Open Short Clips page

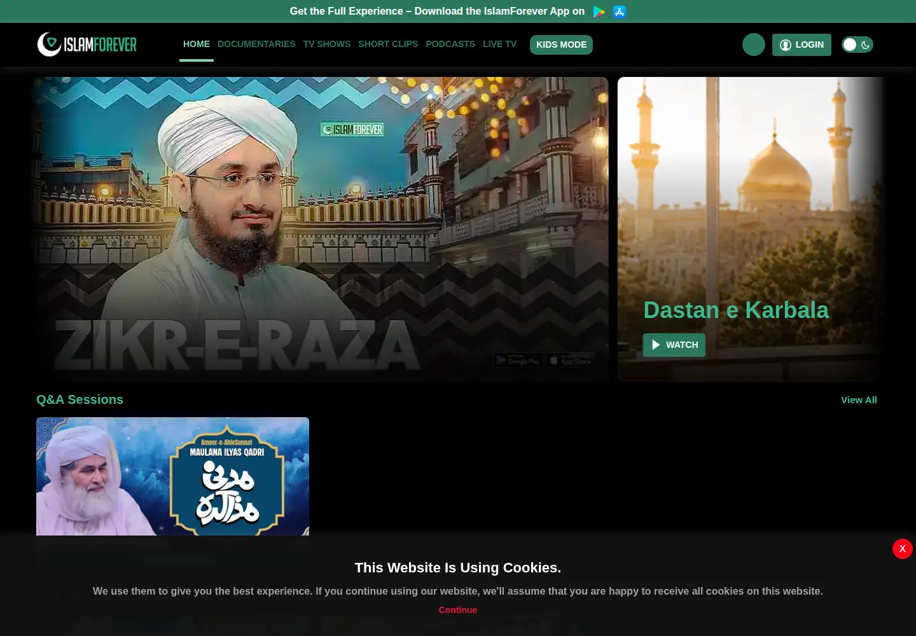388,45
